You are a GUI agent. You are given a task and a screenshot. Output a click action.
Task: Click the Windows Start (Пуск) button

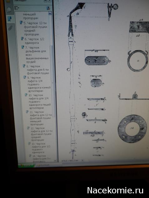[x=26, y=165]
